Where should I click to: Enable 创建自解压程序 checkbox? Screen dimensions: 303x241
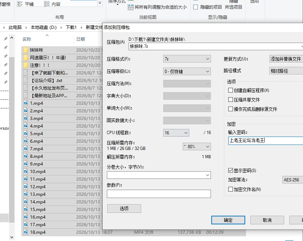(x=230, y=90)
